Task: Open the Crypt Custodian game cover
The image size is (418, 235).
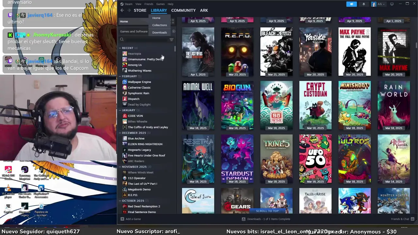Action: tap(315, 105)
